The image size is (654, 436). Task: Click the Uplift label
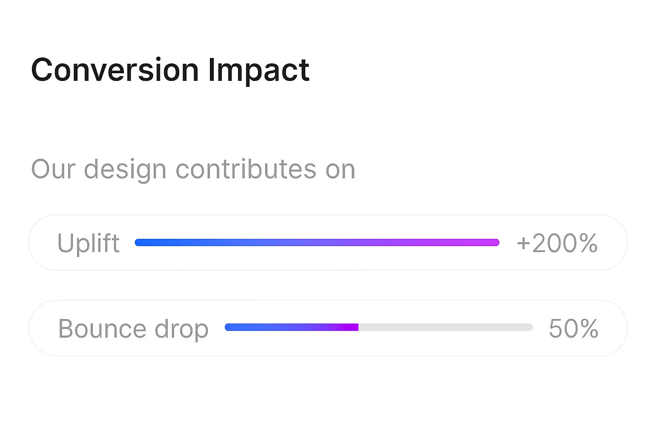tap(89, 243)
